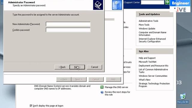Viewport: 192px width, 108px height.
Task: Click the greyed-out Cancel button in the rear dialog
Action: (x=96, y=79)
